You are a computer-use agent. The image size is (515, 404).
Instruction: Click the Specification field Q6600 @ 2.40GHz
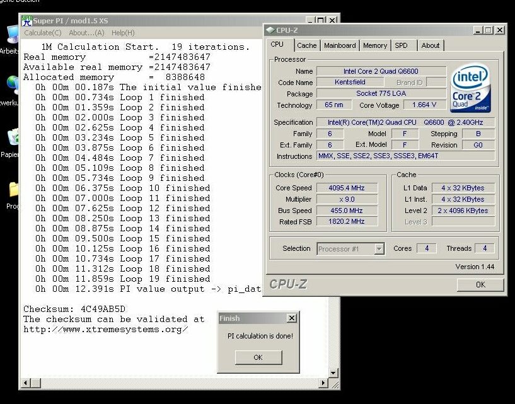pos(405,122)
